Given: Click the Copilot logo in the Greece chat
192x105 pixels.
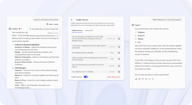Looking at the screenshot, I should (x=10, y=29).
